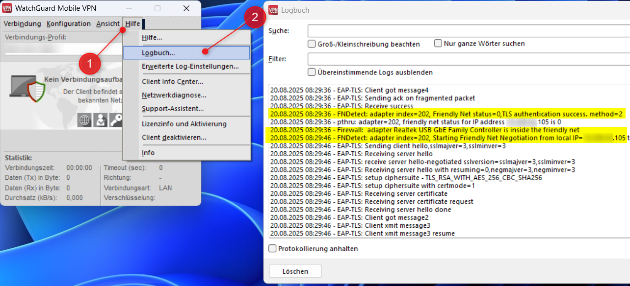Select log line 'EAP-TLS: Receive success'
Viewport: 630px width, 286px height.
(341, 106)
